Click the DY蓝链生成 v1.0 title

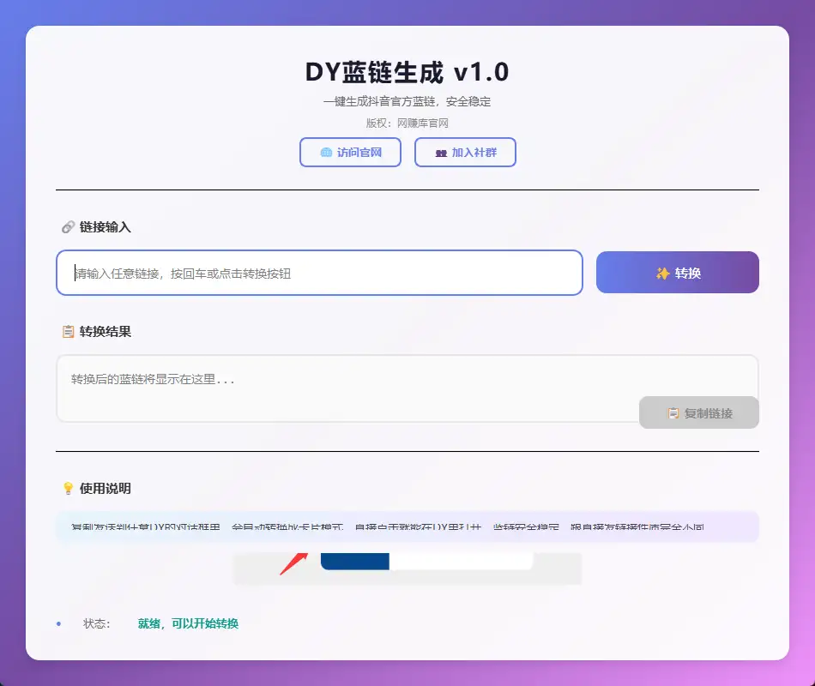point(407,73)
